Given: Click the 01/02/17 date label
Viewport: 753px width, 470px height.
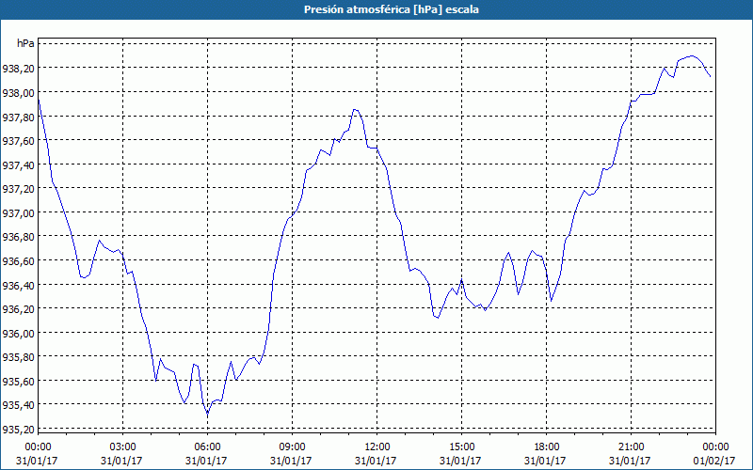Looking at the screenshot, I should [x=714, y=461].
